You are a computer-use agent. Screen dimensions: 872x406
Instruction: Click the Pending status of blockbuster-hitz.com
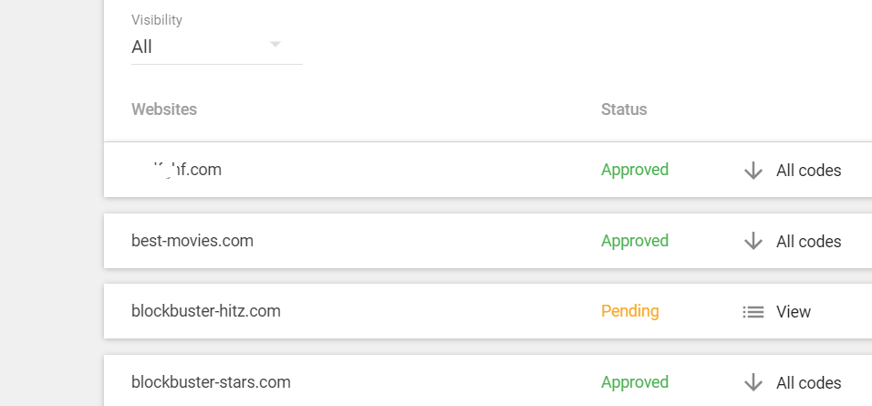click(x=629, y=311)
